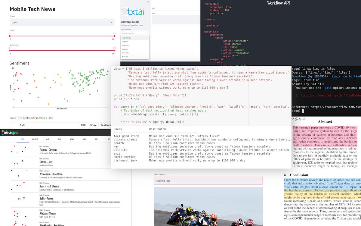Choose translate from the components list
This screenshot has height=226, width=361.
(125, 56)
